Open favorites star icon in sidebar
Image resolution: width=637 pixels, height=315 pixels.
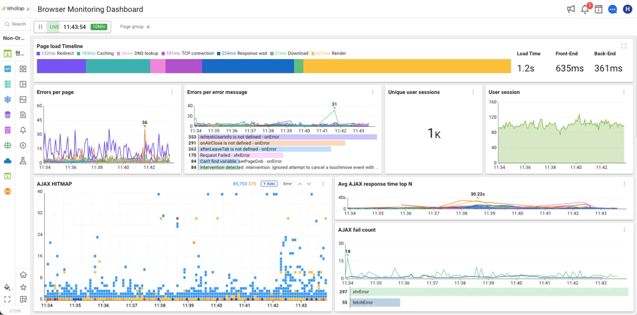23,287
